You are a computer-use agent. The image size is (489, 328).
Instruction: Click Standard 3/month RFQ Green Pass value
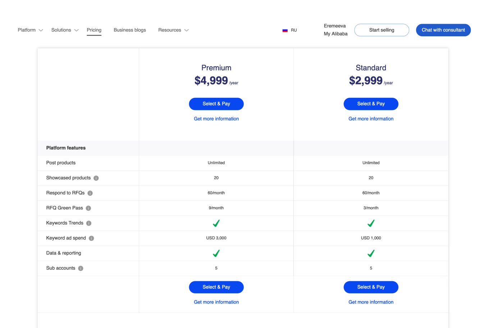pyautogui.click(x=371, y=208)
